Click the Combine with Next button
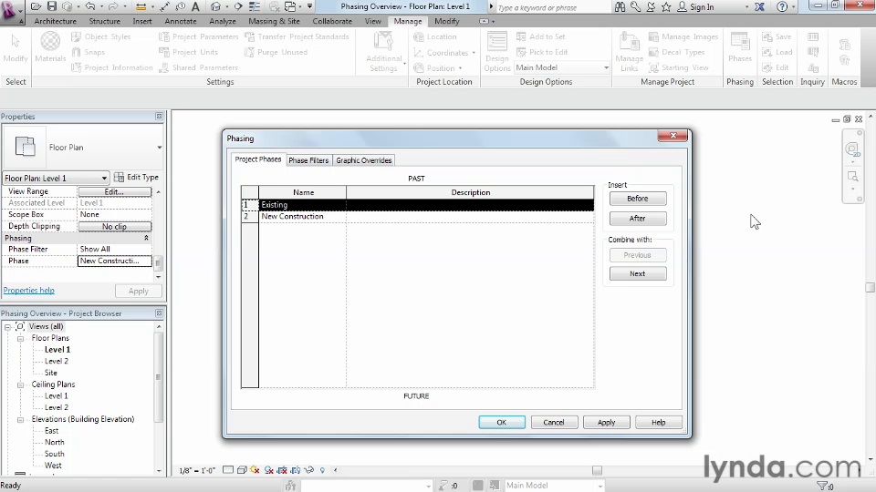876x492 pixels. point(638,274)
